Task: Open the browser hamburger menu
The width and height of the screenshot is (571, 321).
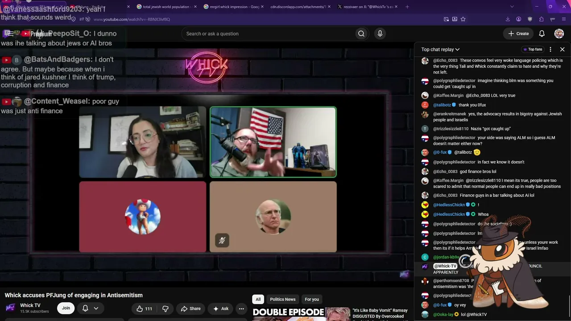Action: click(564, 19)
